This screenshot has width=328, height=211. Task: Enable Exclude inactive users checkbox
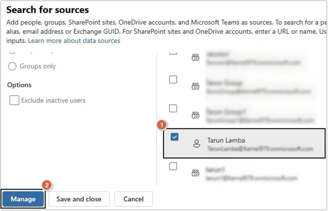point(14,100)
